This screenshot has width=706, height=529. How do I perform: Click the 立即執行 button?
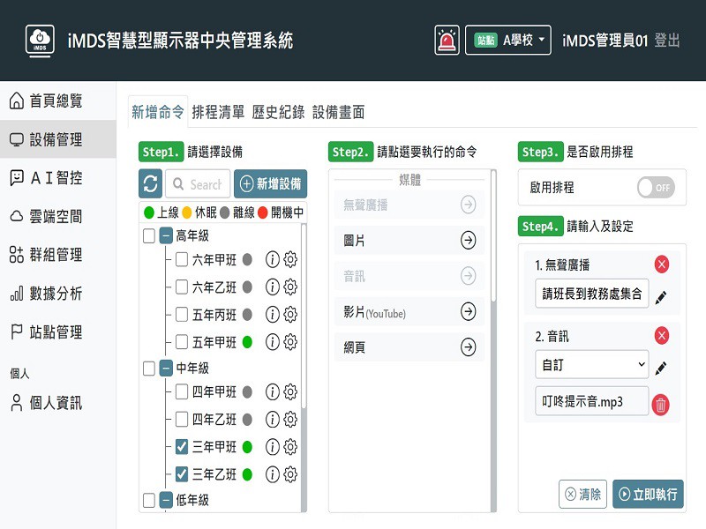[x=648, y=495]
